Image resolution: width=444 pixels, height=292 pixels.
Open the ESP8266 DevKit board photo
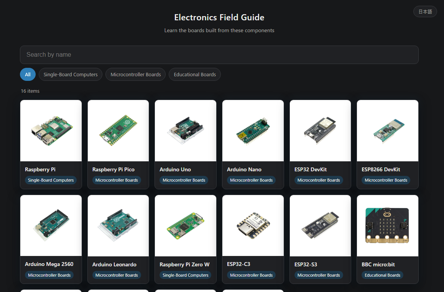pos(388,131)
